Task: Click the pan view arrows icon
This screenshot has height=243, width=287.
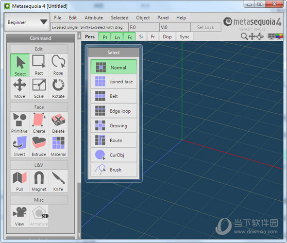Action: click(x=252, y=36)
